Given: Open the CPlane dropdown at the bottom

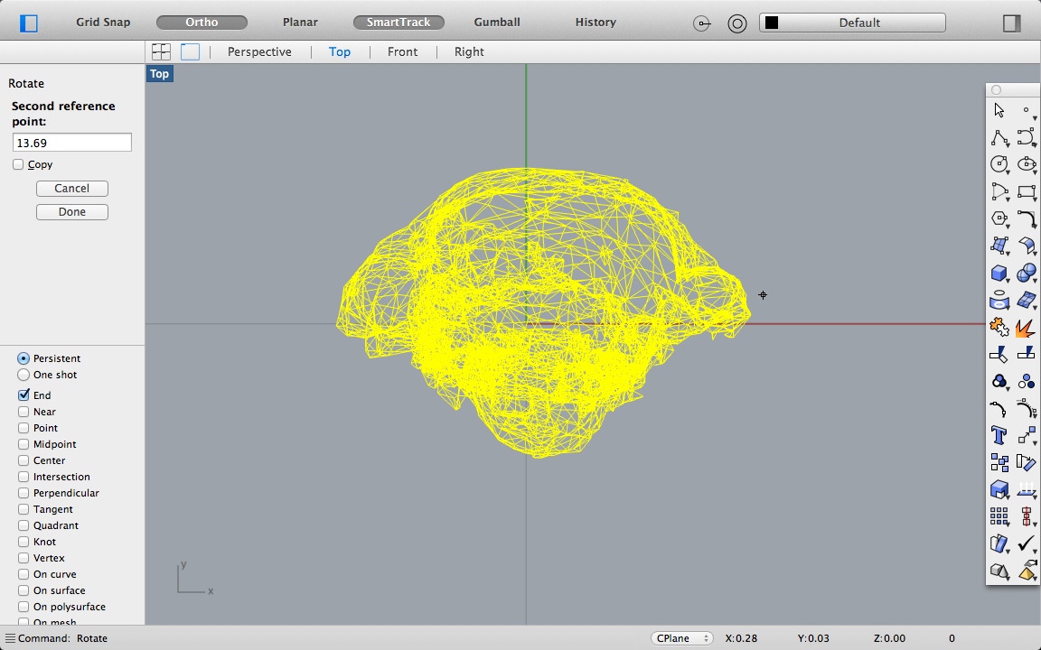Looking at the screenshot, I should tap(681, 637).
